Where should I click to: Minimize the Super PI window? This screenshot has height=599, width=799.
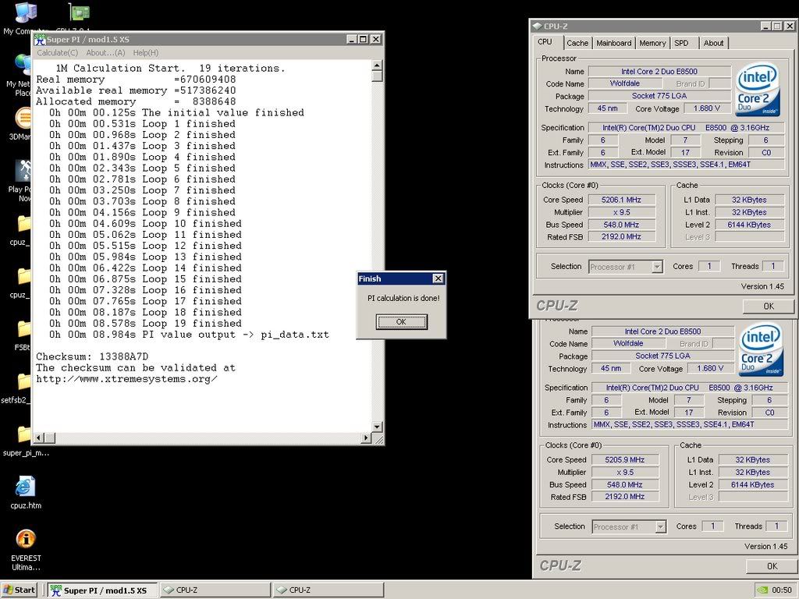[352, 39]
